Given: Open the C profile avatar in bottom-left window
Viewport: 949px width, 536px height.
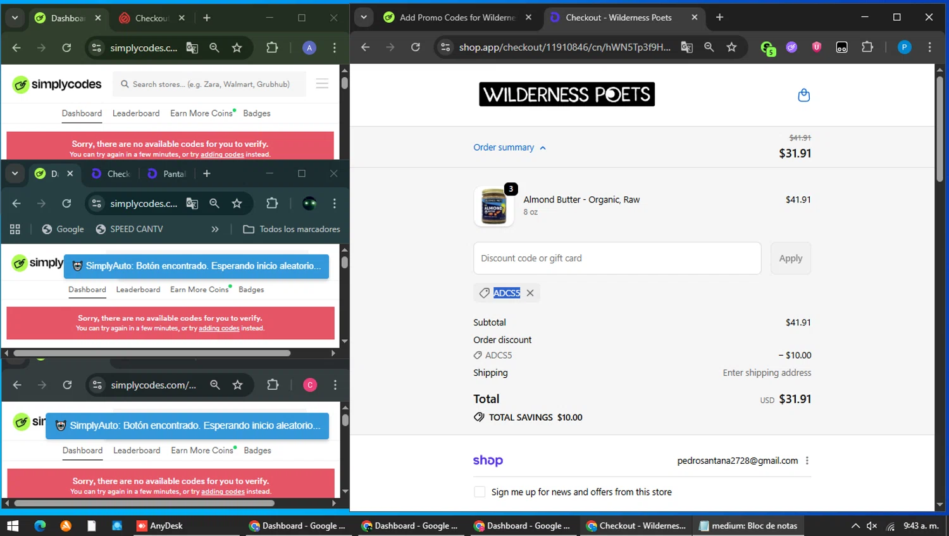Looking at the screenshot, I should tap(310, 385).
